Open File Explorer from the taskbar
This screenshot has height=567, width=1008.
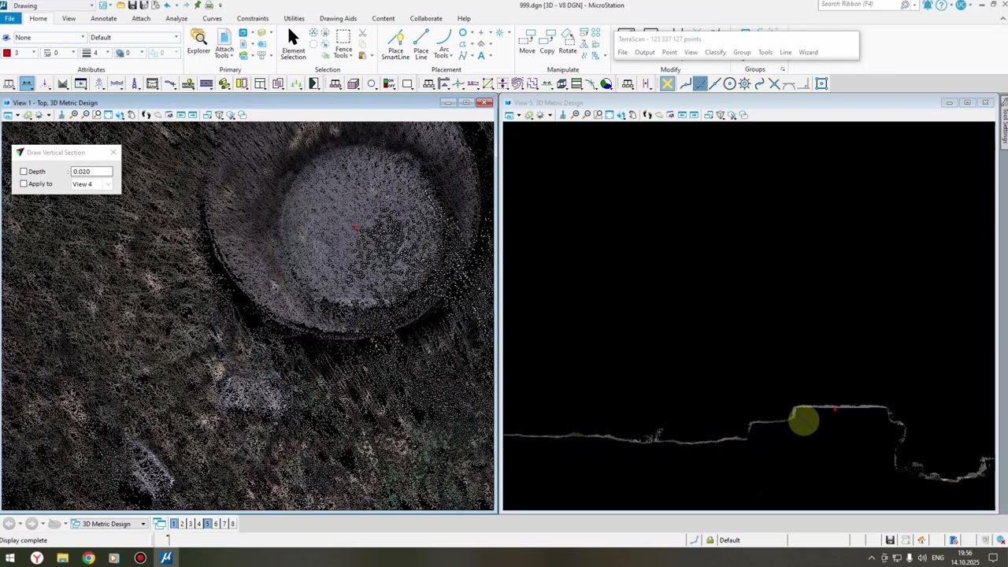62,558
